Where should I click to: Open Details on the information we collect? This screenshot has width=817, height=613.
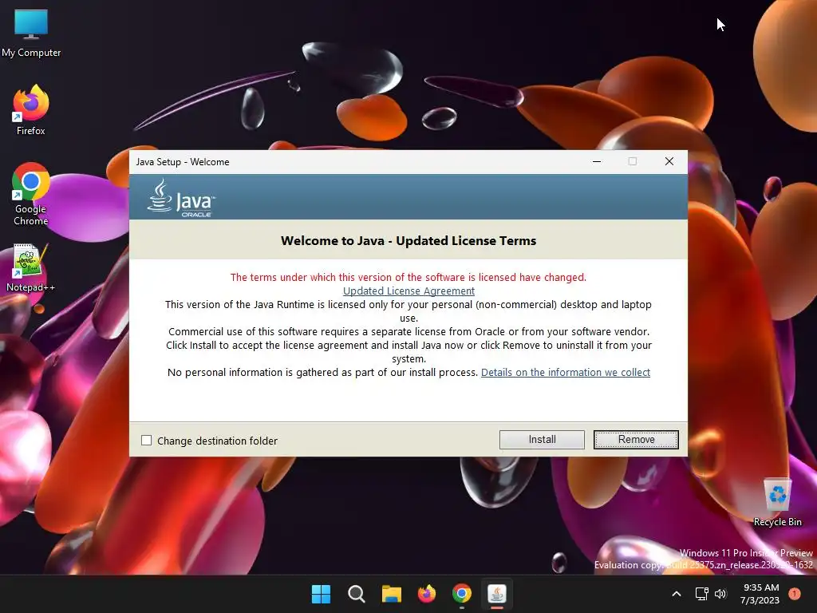click(x=566, y=372)
